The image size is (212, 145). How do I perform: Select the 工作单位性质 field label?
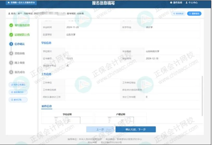[x=49, y=90]
